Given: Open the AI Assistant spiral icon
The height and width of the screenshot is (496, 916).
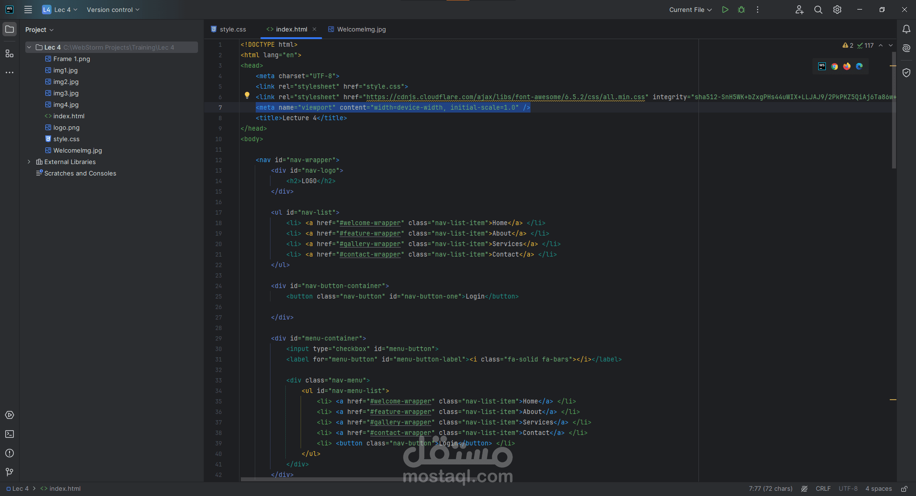Looking at the screenshot, I should point(906,48).
